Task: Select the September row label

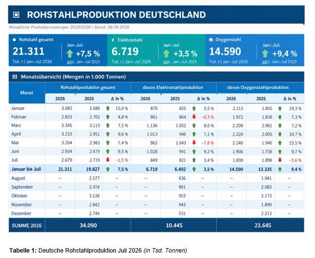Action: 22,187
